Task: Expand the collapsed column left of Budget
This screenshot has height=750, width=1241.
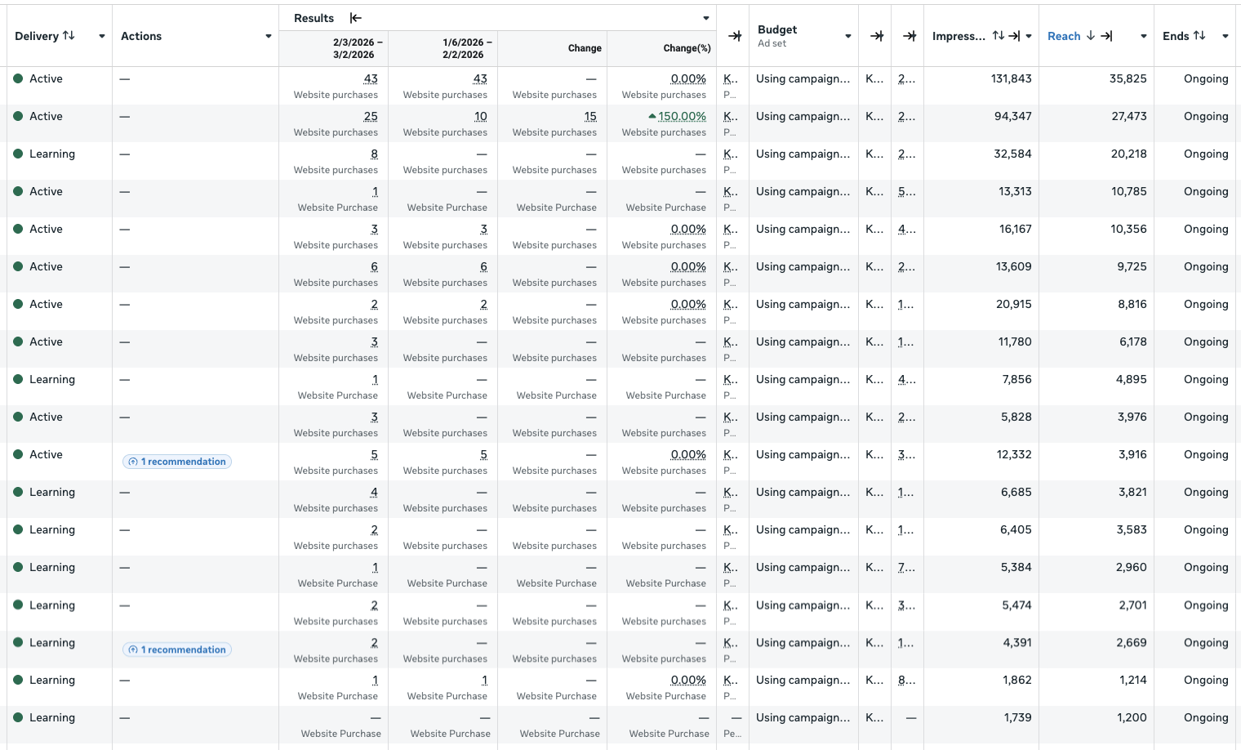Action: 735,36
